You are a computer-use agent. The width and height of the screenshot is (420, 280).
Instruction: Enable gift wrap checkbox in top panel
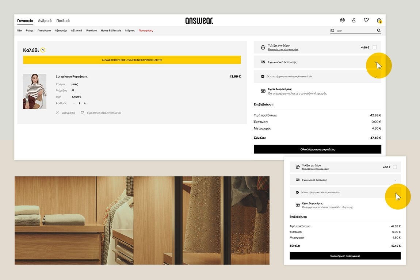coord(374,47)
